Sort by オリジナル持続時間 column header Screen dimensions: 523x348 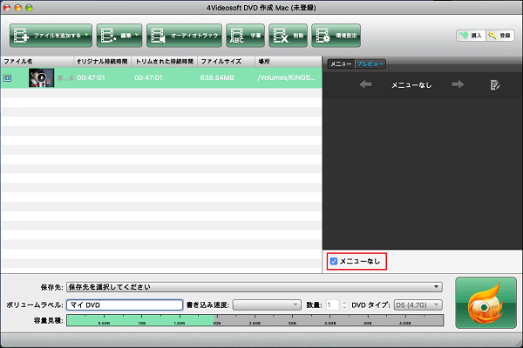[102, 62]
